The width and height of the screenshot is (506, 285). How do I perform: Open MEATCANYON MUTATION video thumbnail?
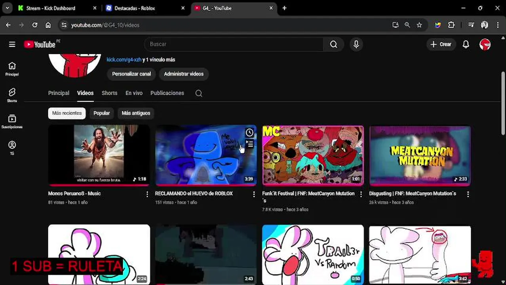point(420,155)
